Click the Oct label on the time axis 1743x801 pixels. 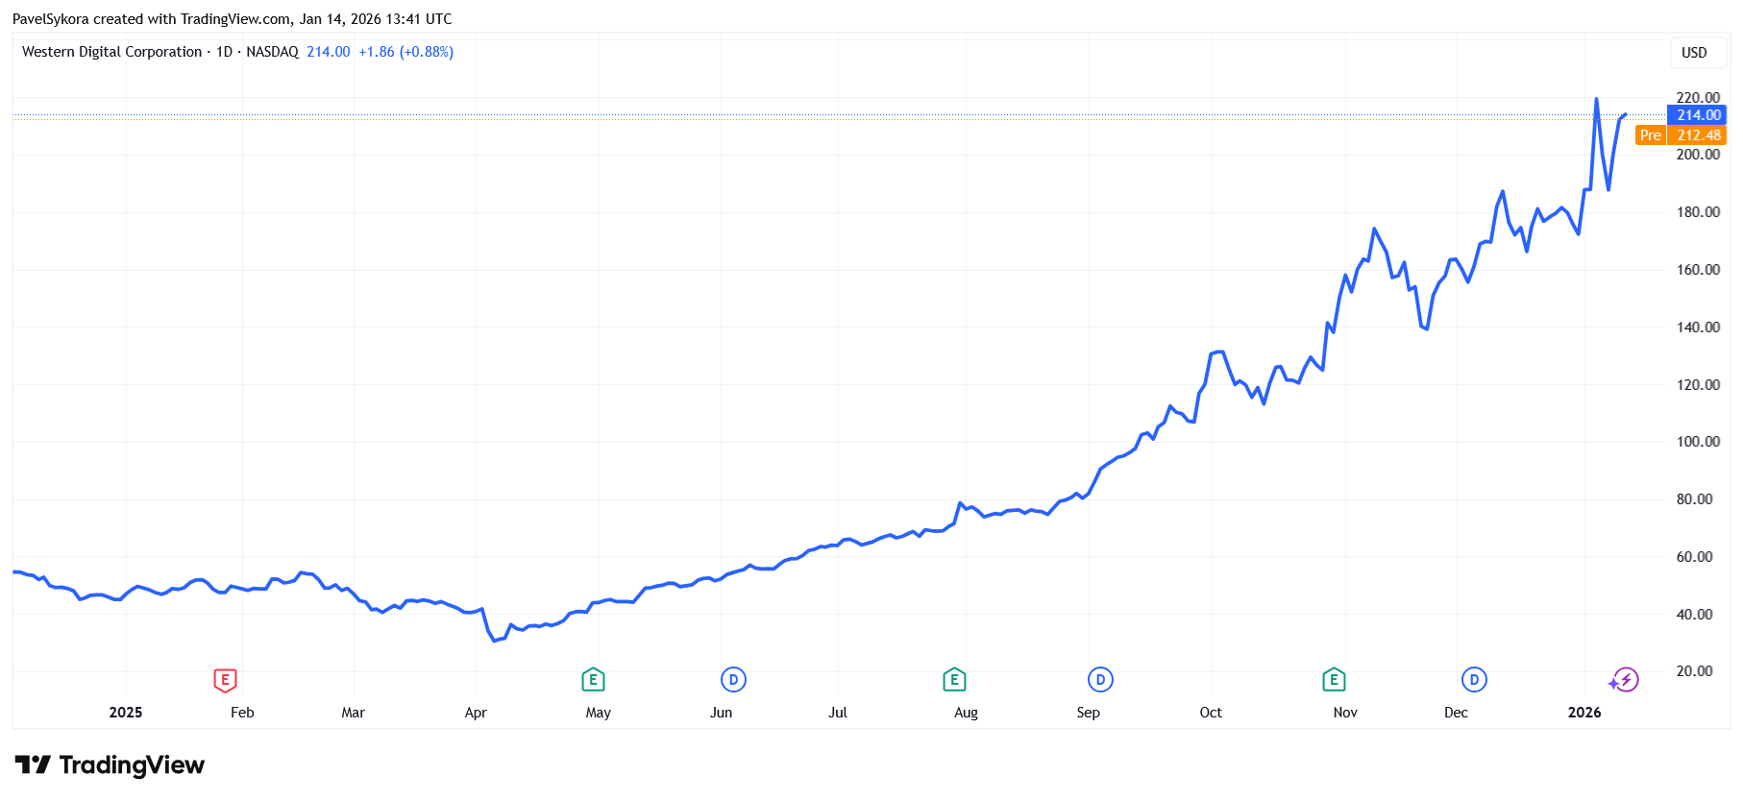click(x=1211, y=713)
